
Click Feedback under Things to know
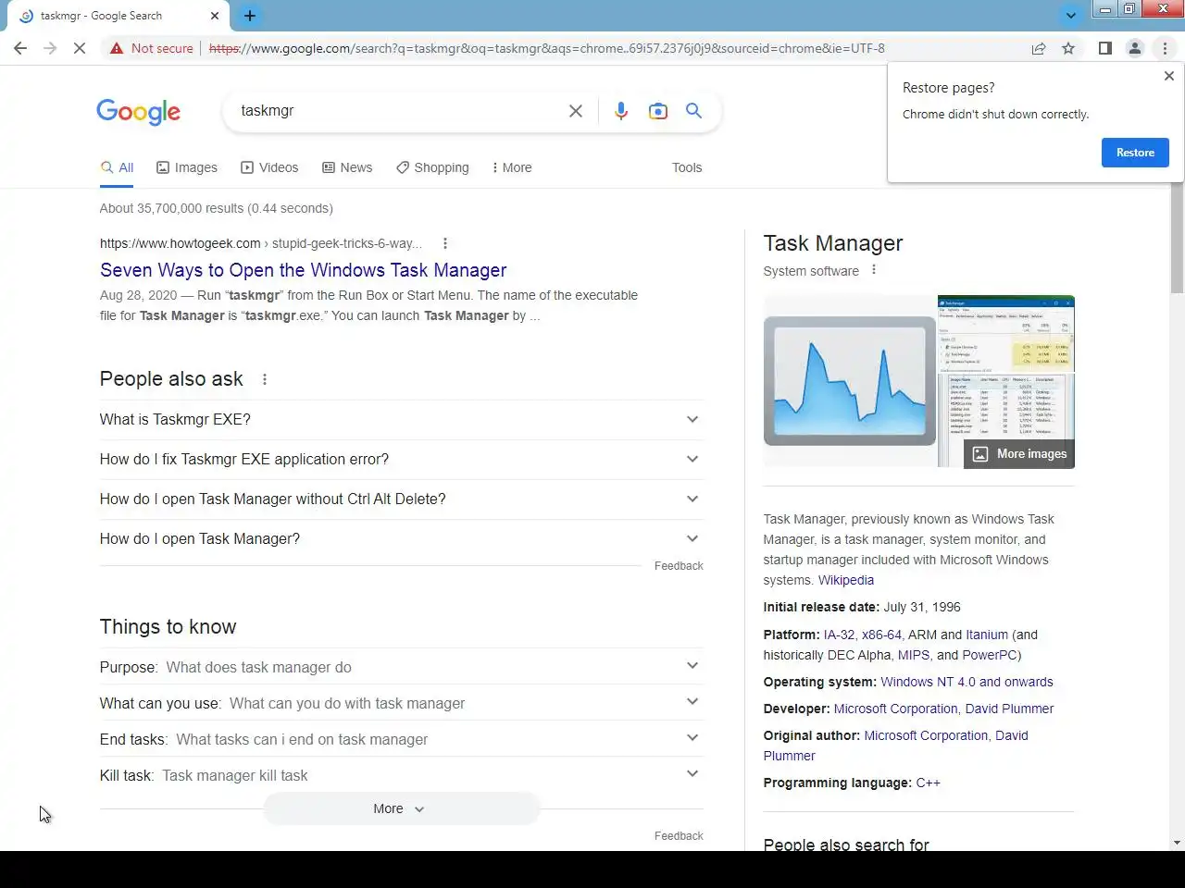pyautogui.click(x=679, y=836)
